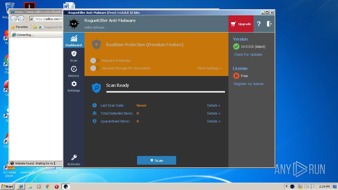Open the Dashboard section in sidebar

click(x=74, y=40)
